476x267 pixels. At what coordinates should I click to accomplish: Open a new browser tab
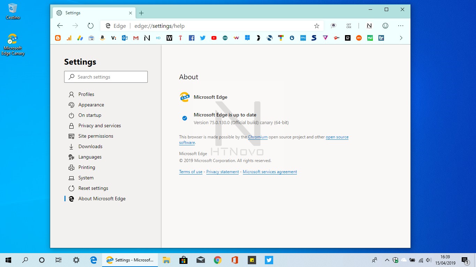[x=141, y=13]
